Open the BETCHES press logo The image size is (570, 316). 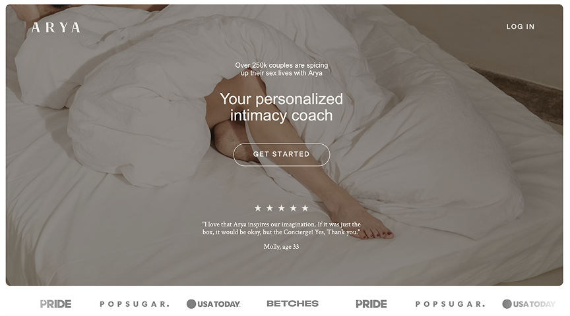293,303
